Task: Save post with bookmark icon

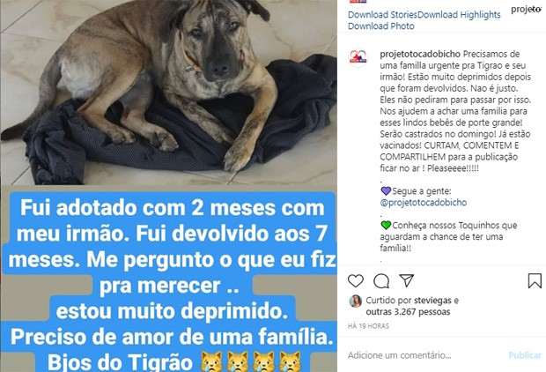Action: click(x=535, y=281)
